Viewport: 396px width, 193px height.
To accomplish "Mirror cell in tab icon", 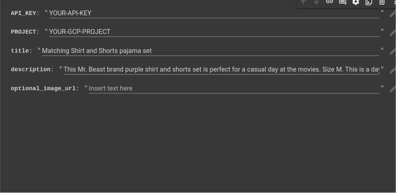I will [x=369, y=2].
